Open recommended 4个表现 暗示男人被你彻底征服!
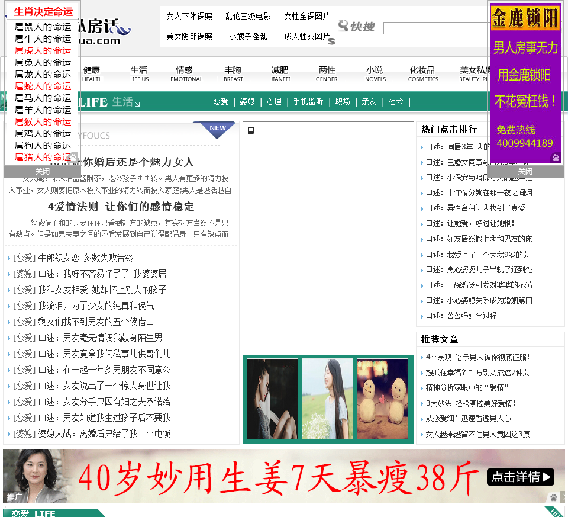 point(477,358)
